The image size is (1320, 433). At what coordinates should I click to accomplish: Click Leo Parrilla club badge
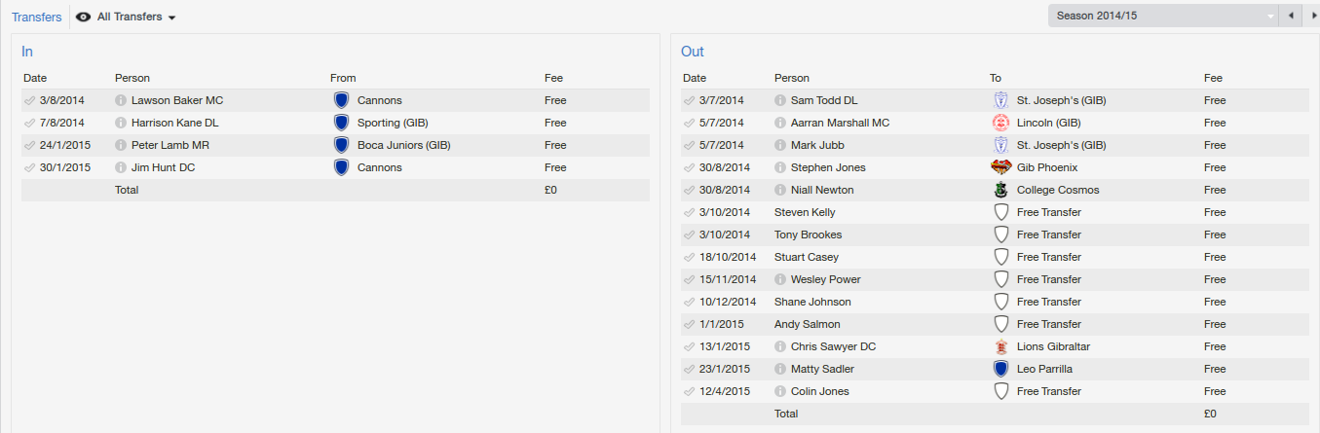pyautogui.click(x=999, y=369)
